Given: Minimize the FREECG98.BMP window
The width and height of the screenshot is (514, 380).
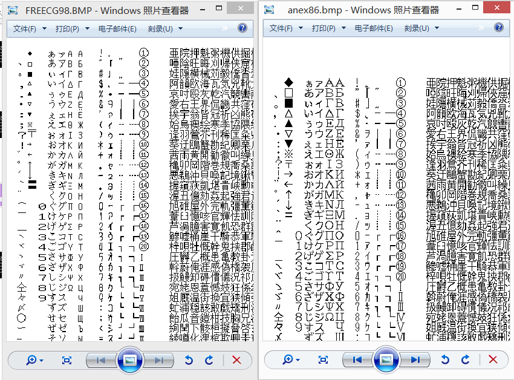Looking at the screenshot, I should [203, 9].
